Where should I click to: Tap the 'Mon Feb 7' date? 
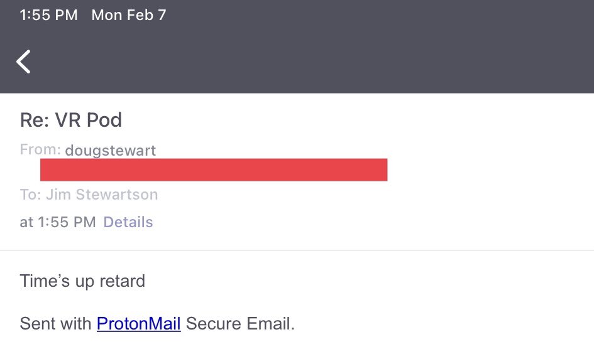(x=129, y=15)
